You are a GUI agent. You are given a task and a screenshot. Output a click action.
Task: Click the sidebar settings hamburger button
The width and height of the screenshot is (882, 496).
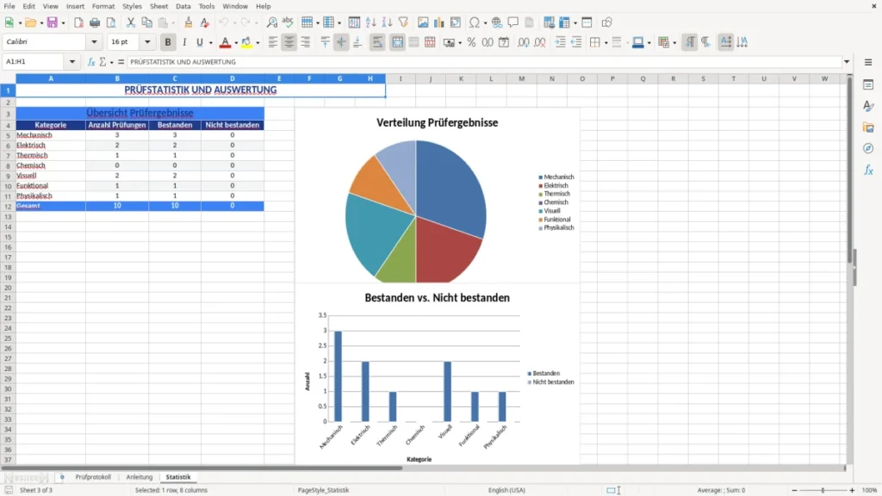(x=868, y=62)
